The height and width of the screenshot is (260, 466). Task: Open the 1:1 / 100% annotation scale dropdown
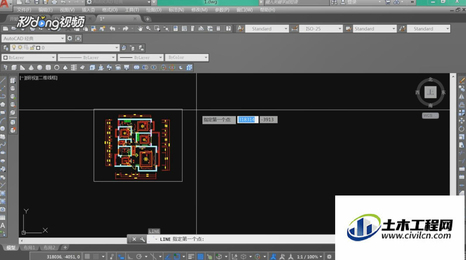[x=310, y=257]
